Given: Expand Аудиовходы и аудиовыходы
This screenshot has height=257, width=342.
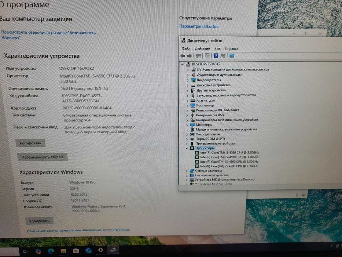Looking at the screenshot, I should pyautogui.click(x=188, y=75).
